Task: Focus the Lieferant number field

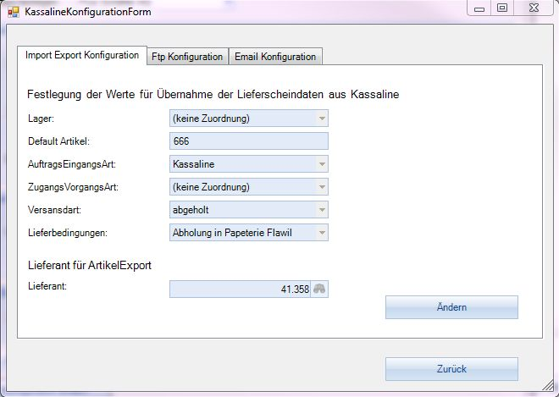Action: click(x=240, y=289)
